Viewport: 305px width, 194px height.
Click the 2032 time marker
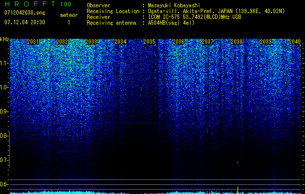(62, 42)
